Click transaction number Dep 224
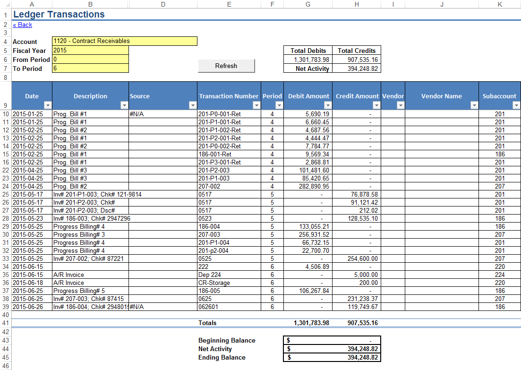This screenshot has width=521, height=370. pyautogui.click(x=229, y=275)
